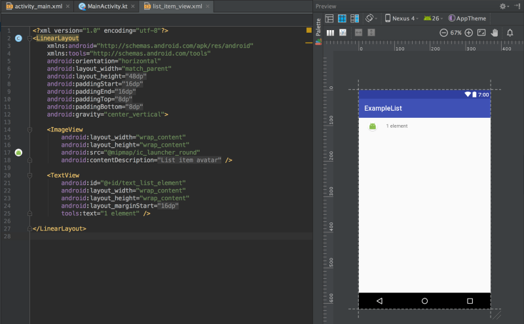Open the Palette side tab
The height and width of the screenshot is (324, 524).
318,27
